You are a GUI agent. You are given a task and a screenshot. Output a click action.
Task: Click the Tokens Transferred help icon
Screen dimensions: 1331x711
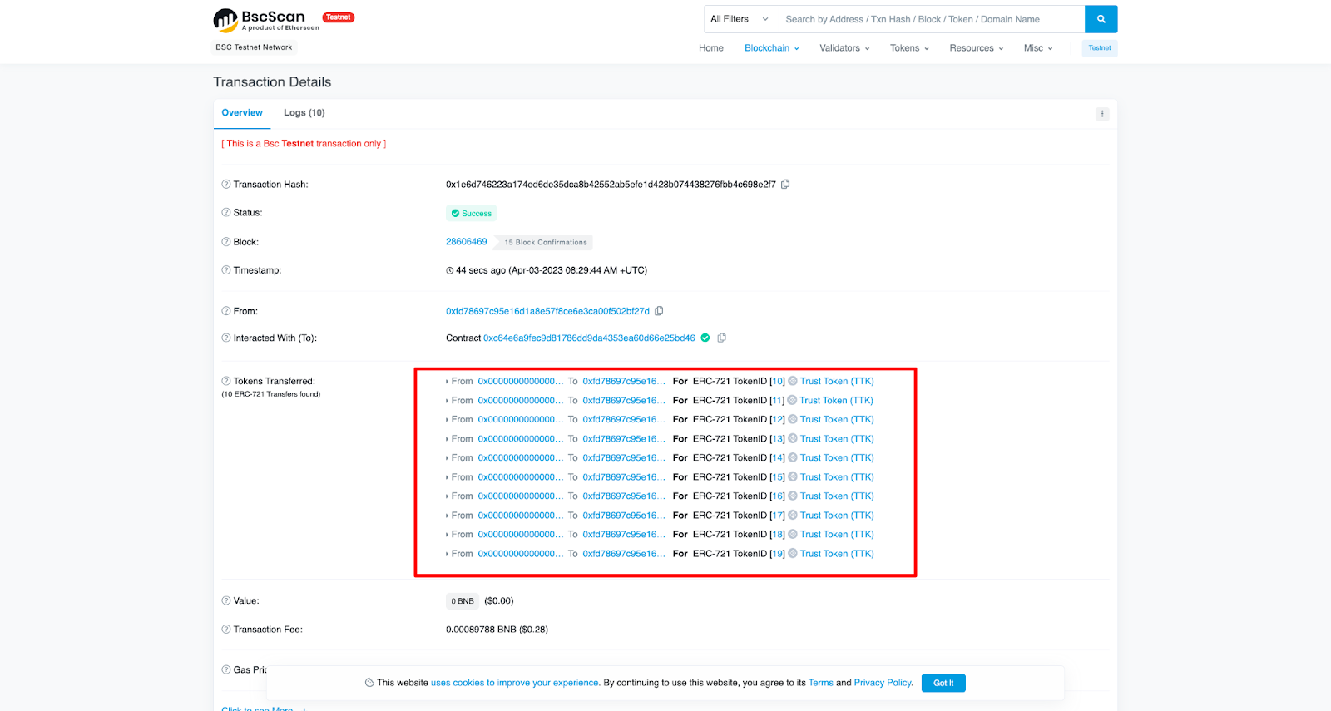click(226, 382)
